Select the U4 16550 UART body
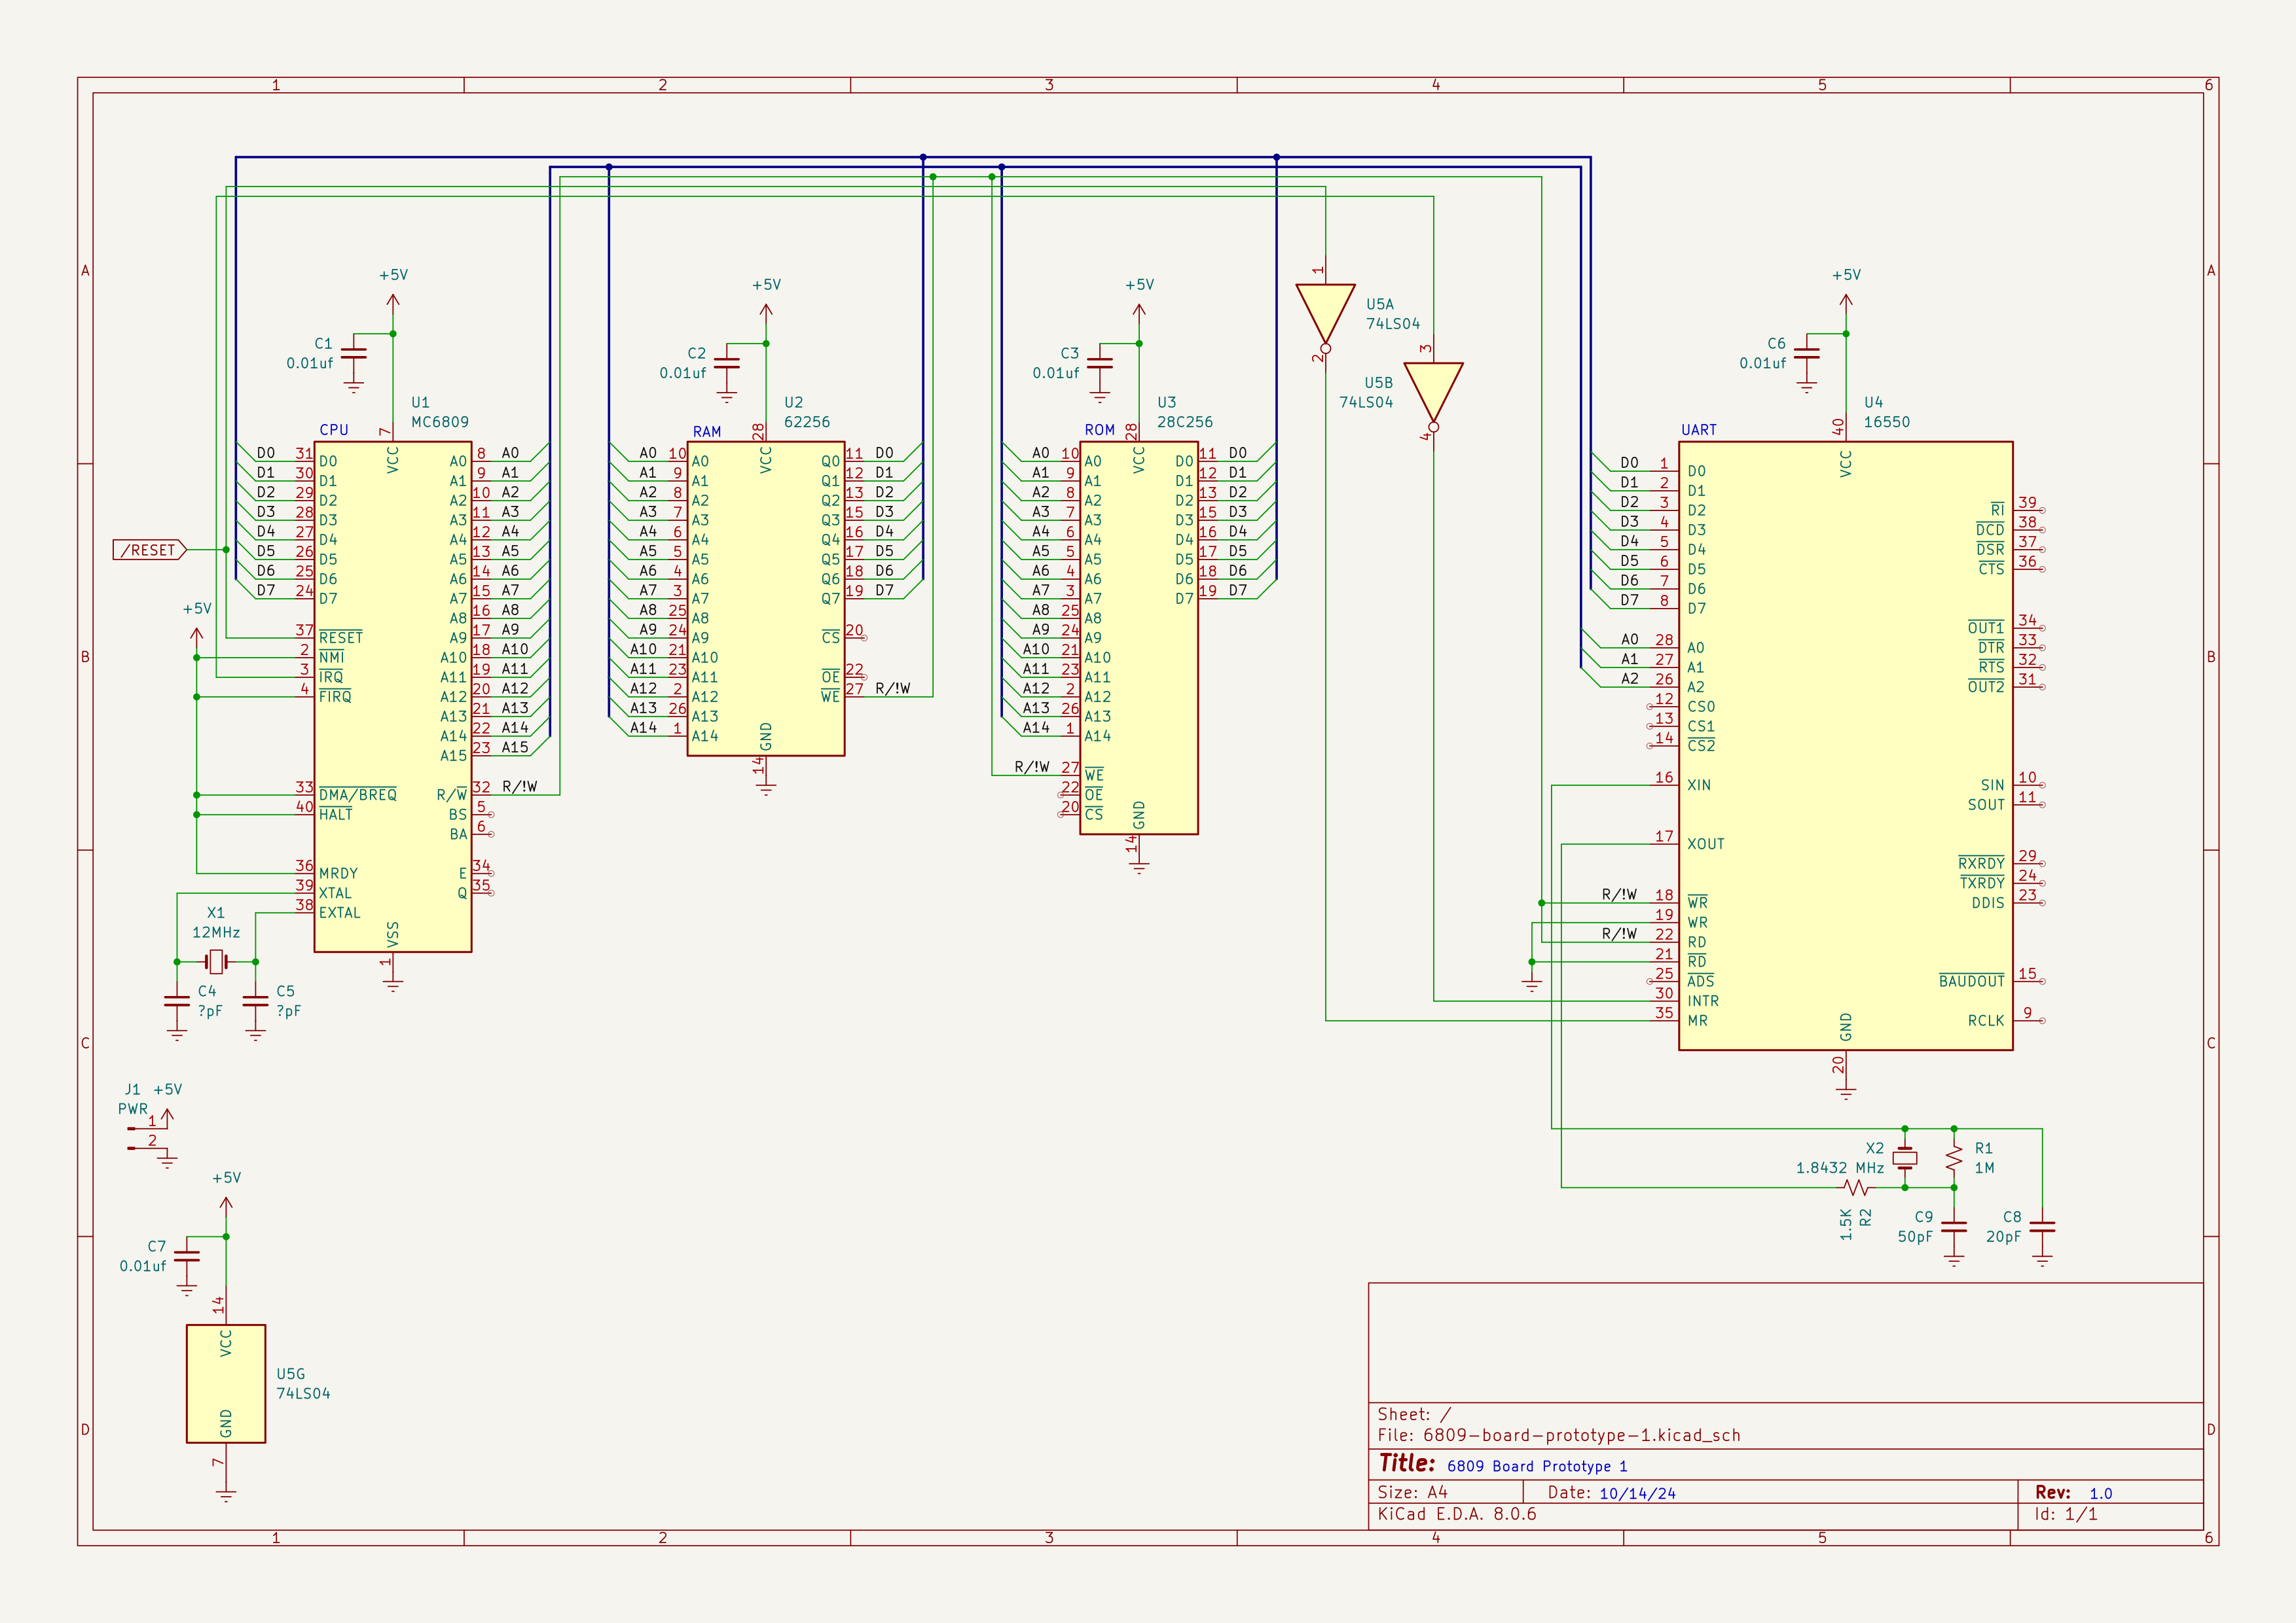The height and width of the screenshot is (1623, 2296). pos(1845,745)
